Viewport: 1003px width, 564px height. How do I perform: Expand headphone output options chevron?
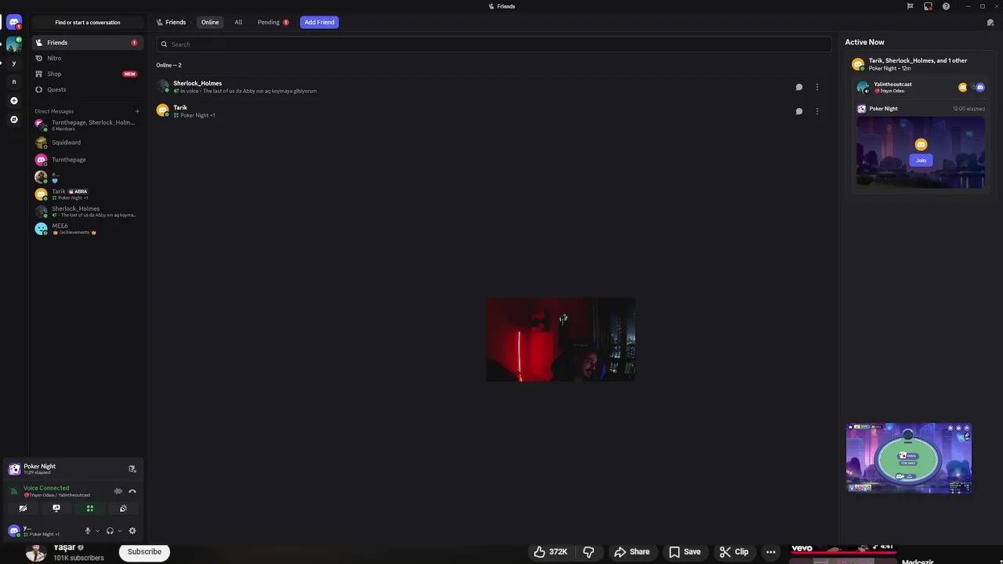coord(120,531)
